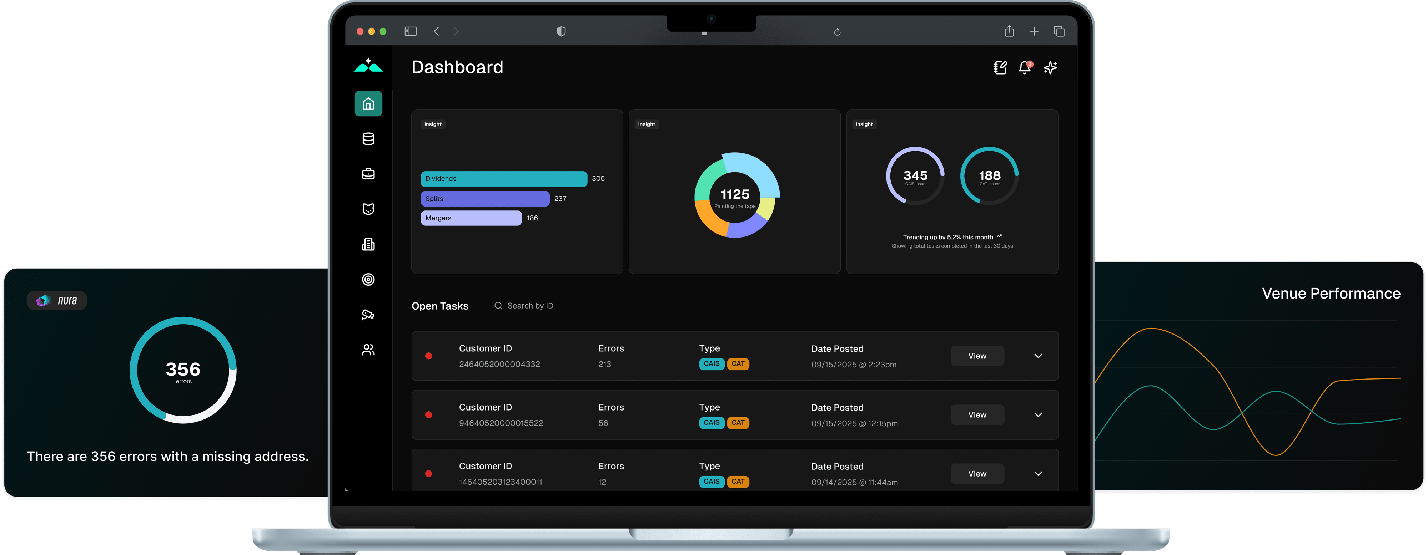This screenshot has width=1428, height=555.
Task: Click the AI sparkle icon in header
Action: [x=1050, y=67]
